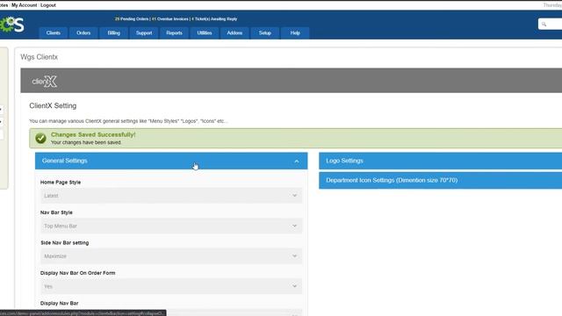Image resolution: width=562 pixels, height=316 pixels.
Task: Open the Addons menu
Action: pyautogui.click(x=234, y=33)
